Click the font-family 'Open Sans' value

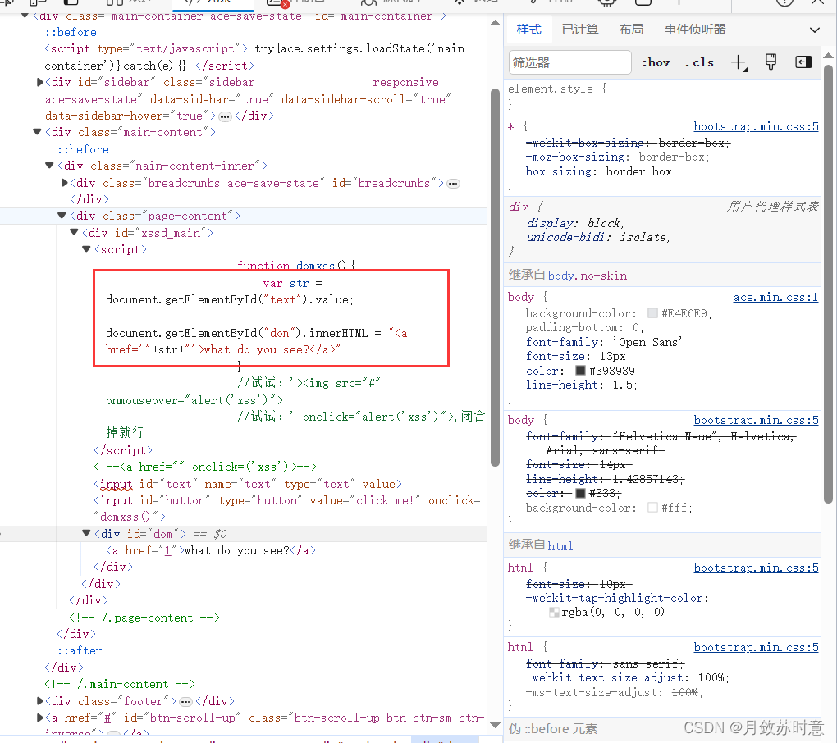click(x=647, y=342)
